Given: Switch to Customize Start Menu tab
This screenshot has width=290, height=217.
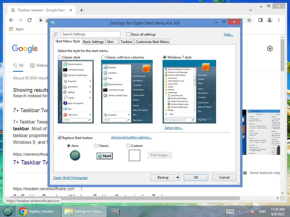Looking at the screenshot, I should [x=152, y=42].
